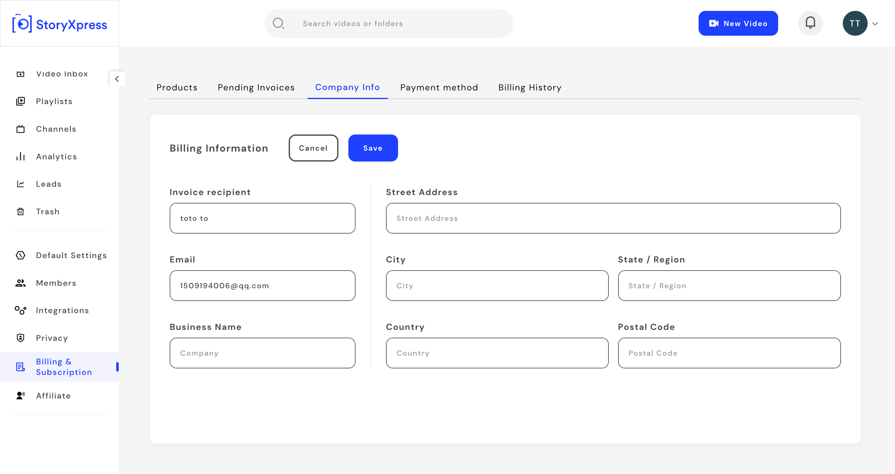Click the Analytics bar chart icon

(x=21, y=157)
